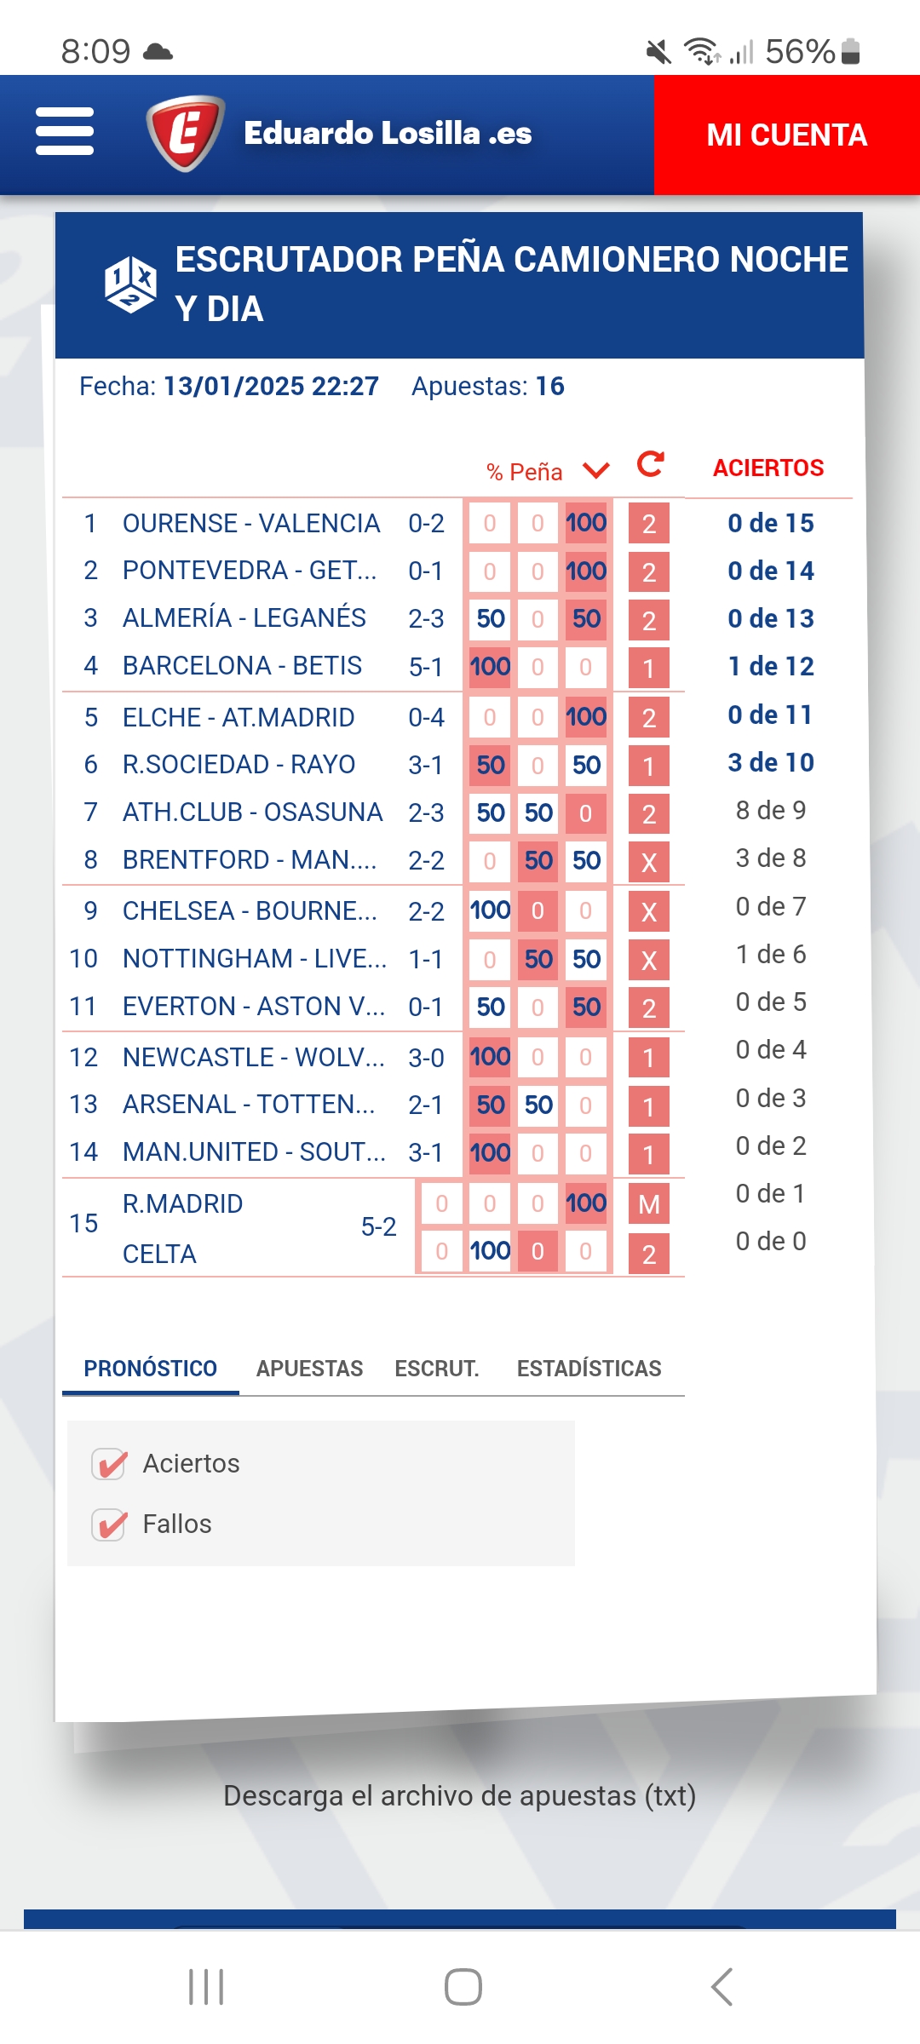Uncheck the Aciertos checkbox
This screenshot has height=2044, width=920.
point(110,1464)
